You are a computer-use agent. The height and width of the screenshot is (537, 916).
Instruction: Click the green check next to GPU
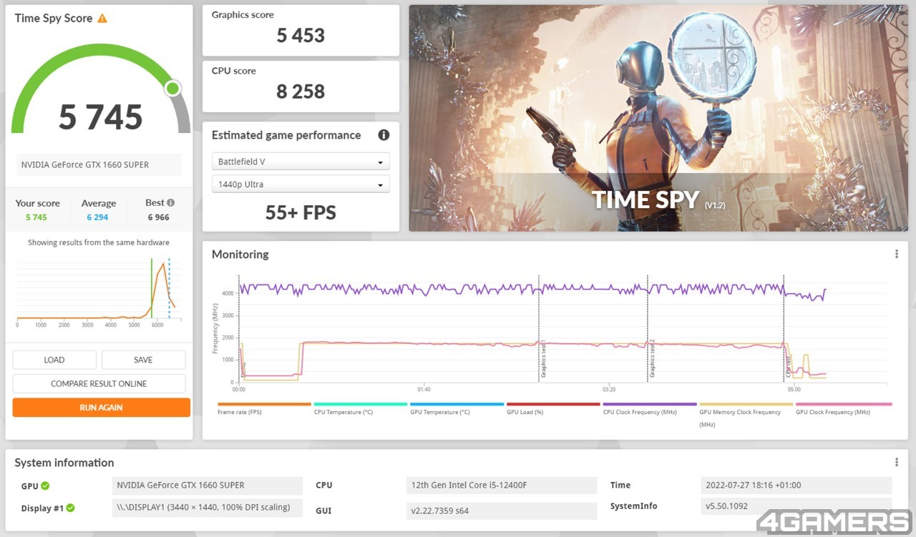45,486
